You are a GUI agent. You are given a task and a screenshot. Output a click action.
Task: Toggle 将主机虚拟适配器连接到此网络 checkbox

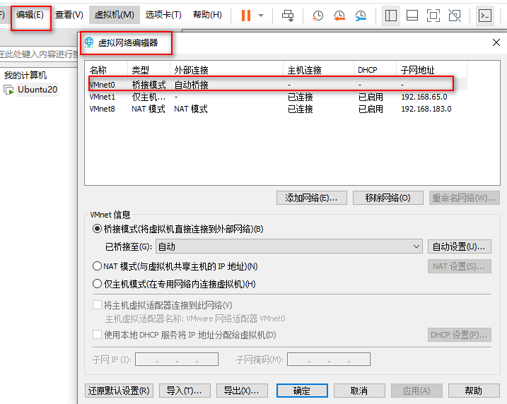[97, 305]
